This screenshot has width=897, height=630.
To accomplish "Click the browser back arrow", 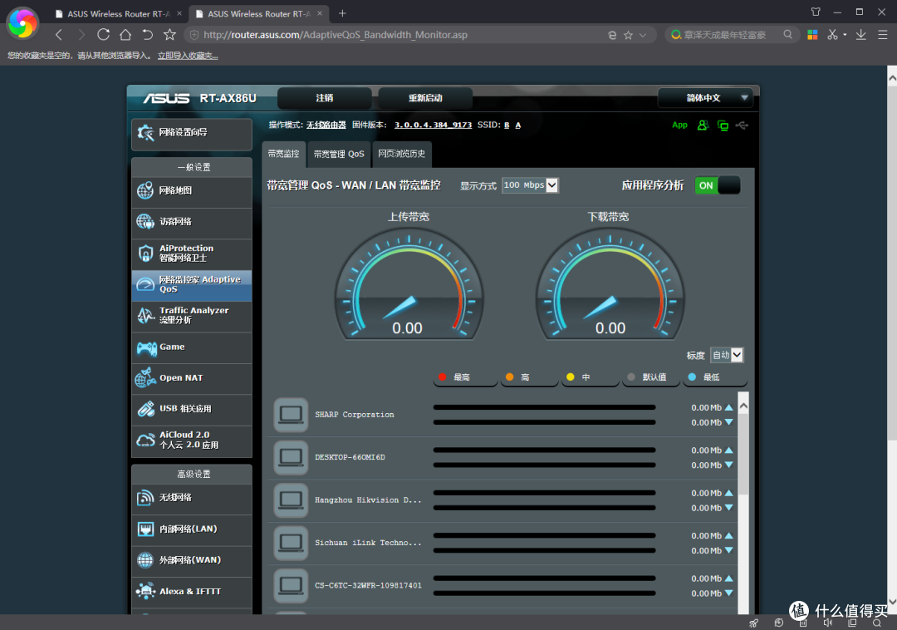I will pos(59,34).
